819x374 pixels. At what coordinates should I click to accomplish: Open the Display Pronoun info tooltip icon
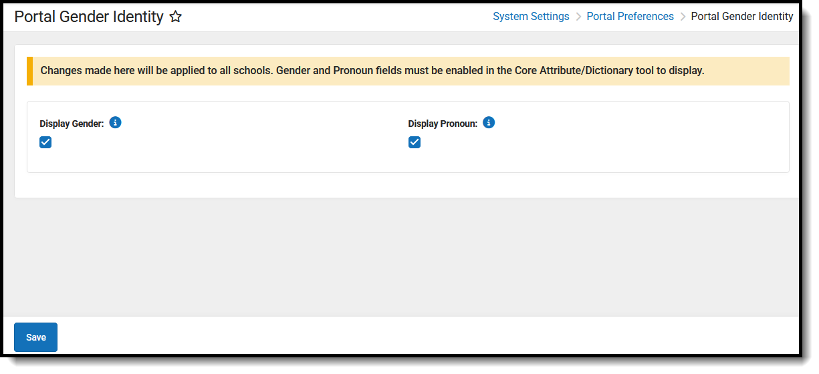coord(489,123)
